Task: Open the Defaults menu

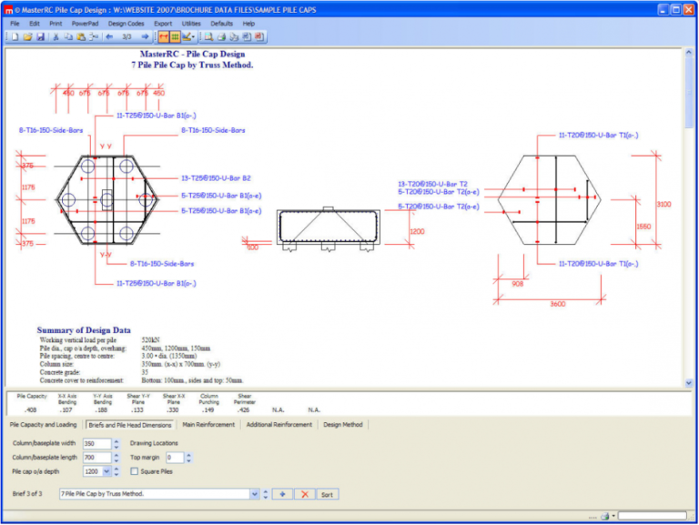Action: tap(221, 24)
